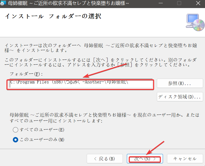Open the 参照(R)... browse dialog
Screen dimensions: 205x166
click(x=180, y=83)
